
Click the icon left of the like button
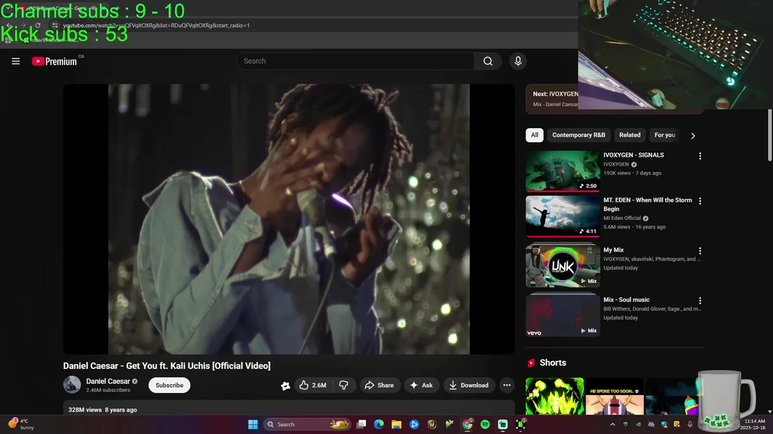(286, 386)
